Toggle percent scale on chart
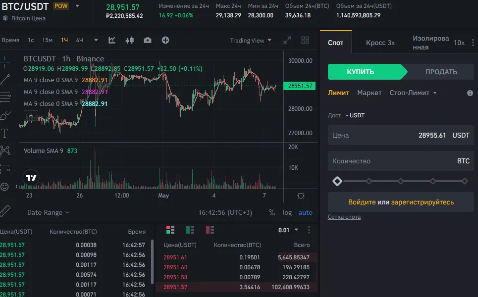 [x=271, y=213]
